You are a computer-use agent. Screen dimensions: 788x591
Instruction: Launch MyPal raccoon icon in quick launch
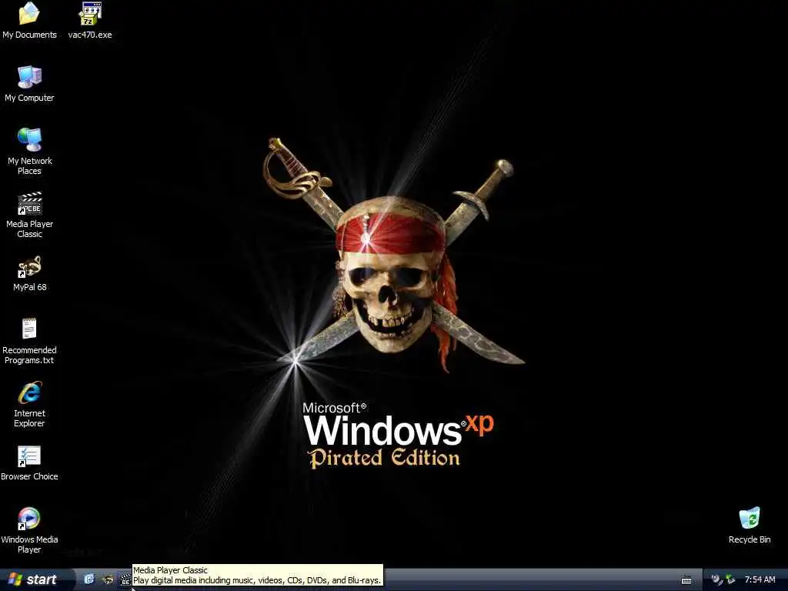(x=107, y=579)
